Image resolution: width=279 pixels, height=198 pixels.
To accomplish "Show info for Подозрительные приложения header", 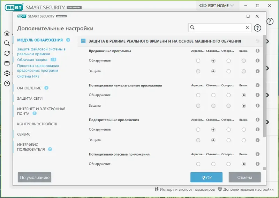I will pyautogui.click(x=257, y=119).
